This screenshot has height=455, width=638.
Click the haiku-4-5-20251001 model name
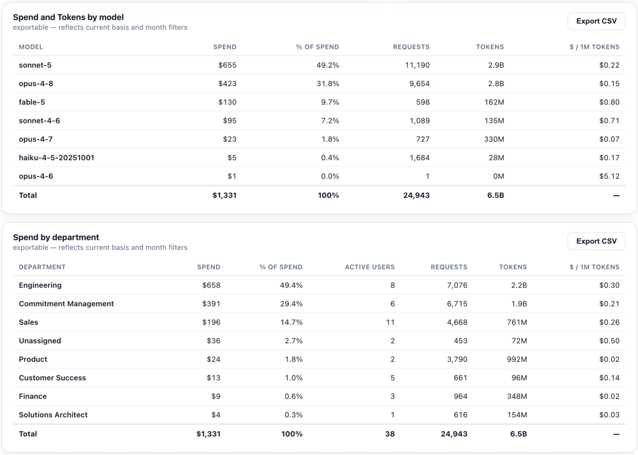pos(57,158)
